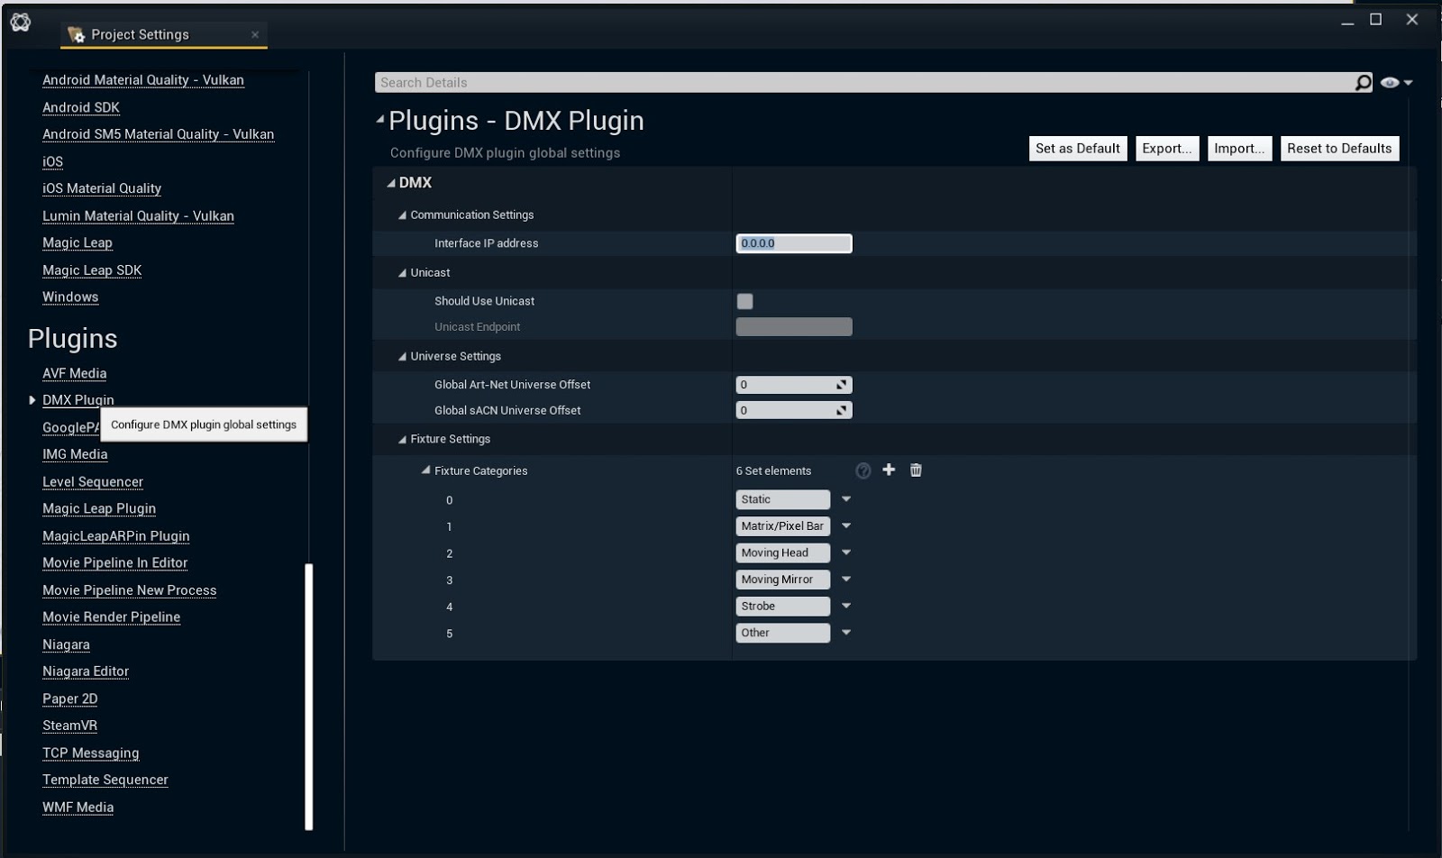Image resolution: width=1442 pixels, height=858 pixels.
Task: Collapse the Fixture Categories list
Action: pyautogui.click(x=426, y=470)
